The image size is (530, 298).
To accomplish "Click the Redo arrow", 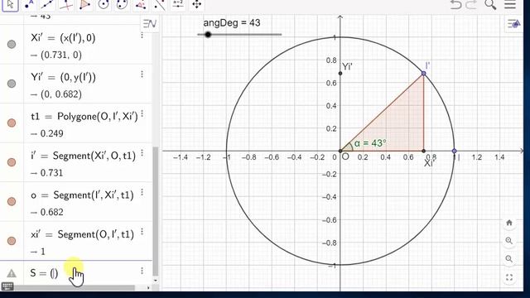I will pos(471,5).
